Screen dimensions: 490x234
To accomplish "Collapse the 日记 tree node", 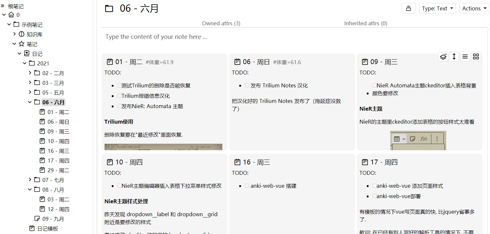I will point(19,54).
